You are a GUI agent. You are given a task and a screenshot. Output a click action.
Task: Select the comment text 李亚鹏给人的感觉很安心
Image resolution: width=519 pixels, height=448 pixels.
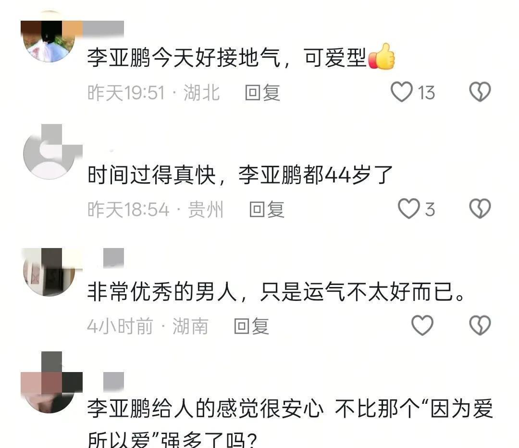(205, 408)
